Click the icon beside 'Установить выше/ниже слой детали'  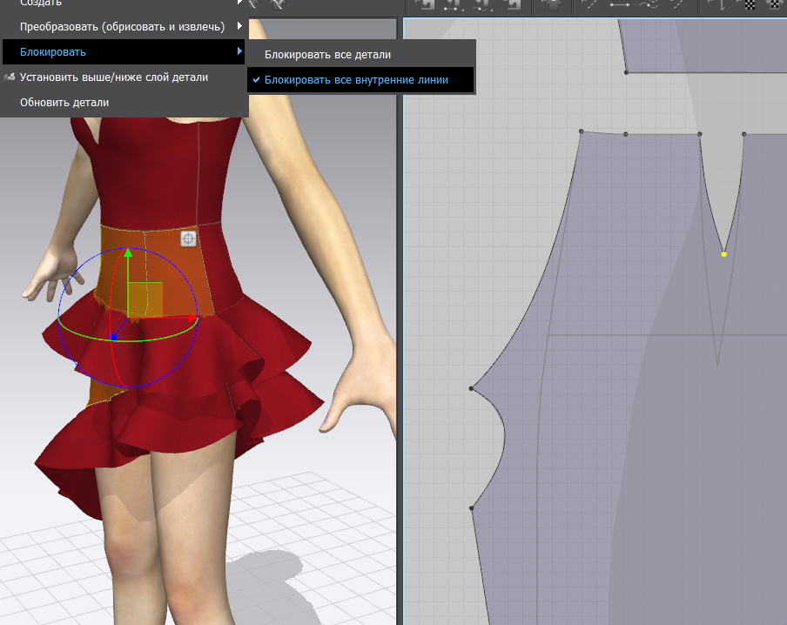(x=10, y=77)
